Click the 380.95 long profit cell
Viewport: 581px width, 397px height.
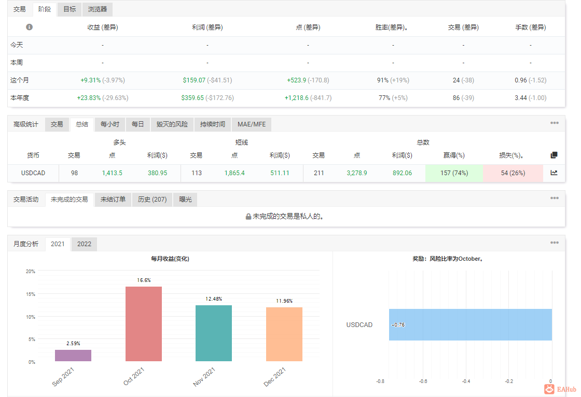point(158,173)
